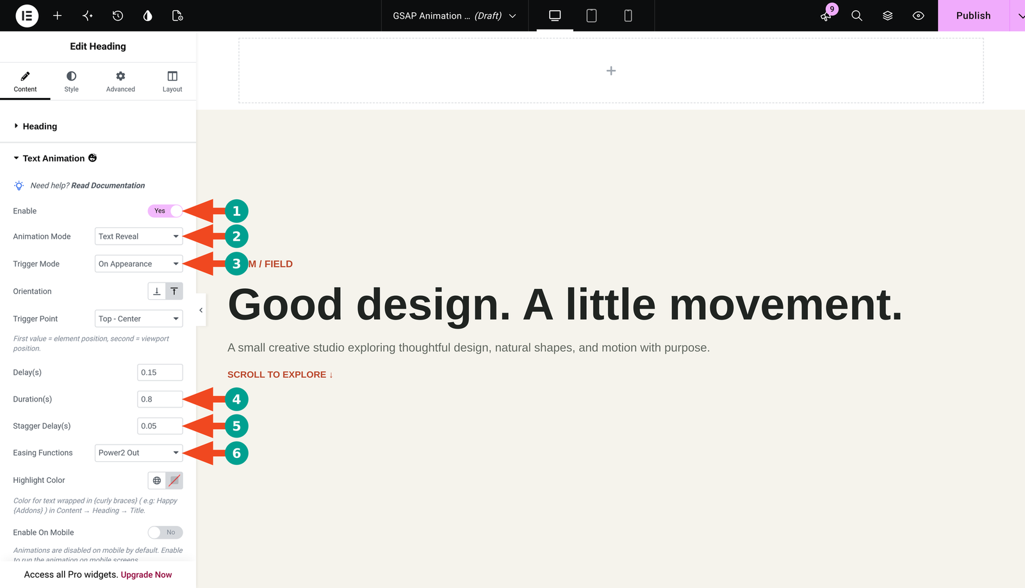Open the Easing Functions dropdown
Screen dimensions: 1025x588
138,453
